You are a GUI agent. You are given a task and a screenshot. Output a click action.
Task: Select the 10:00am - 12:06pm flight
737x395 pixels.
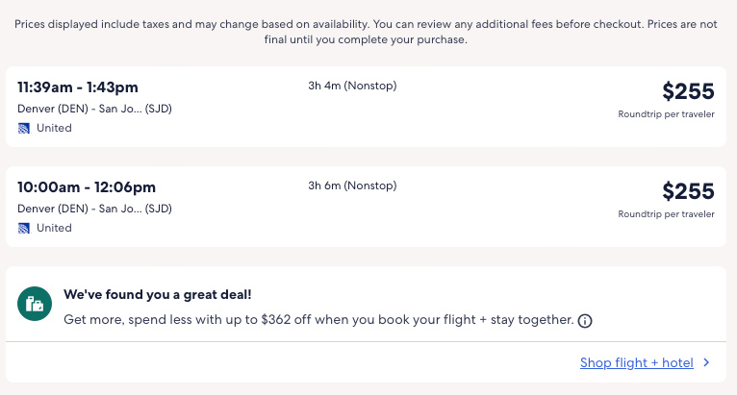pos(87,186)
